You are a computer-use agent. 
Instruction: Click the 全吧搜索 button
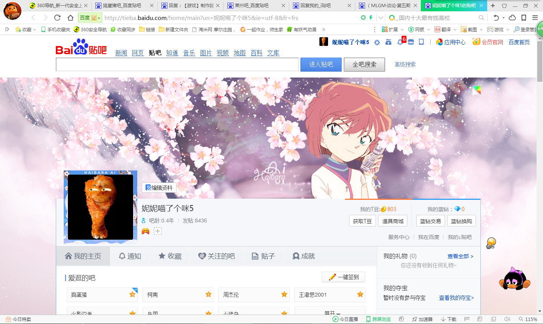click(364, 64)
